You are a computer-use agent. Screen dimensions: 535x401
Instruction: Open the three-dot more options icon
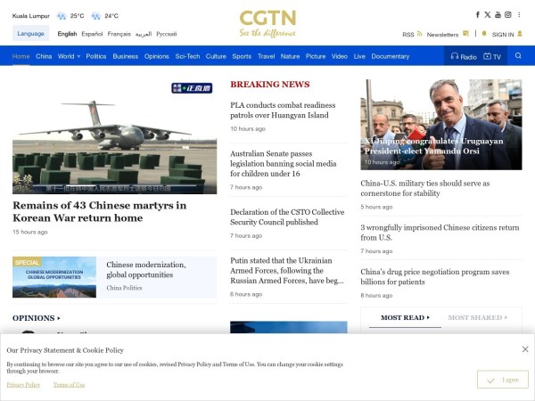pos(520,15)
